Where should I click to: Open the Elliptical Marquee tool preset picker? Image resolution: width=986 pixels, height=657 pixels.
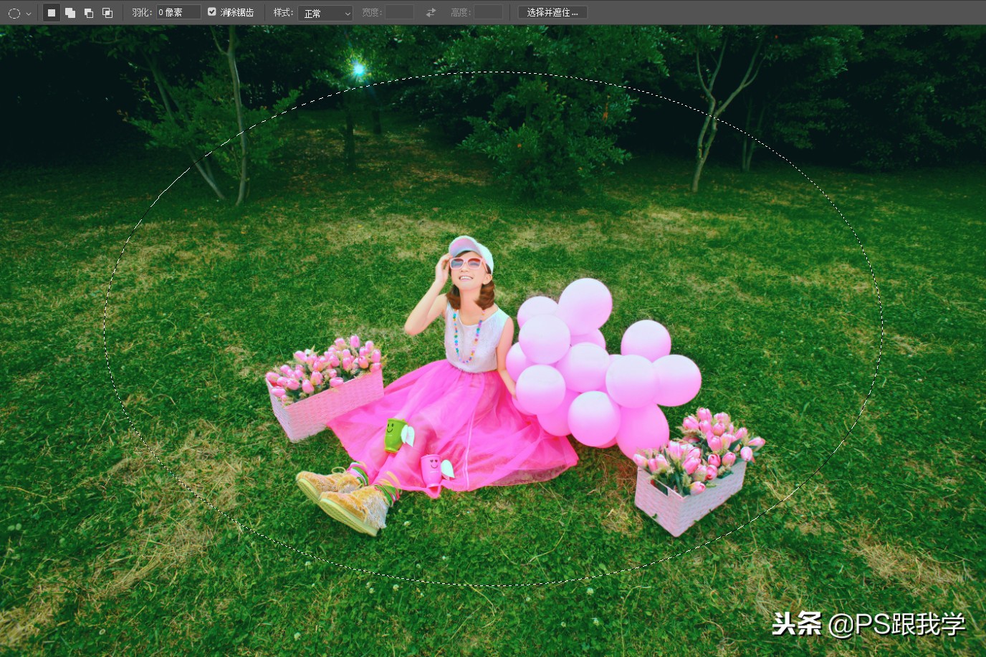(x=19, y=12)
